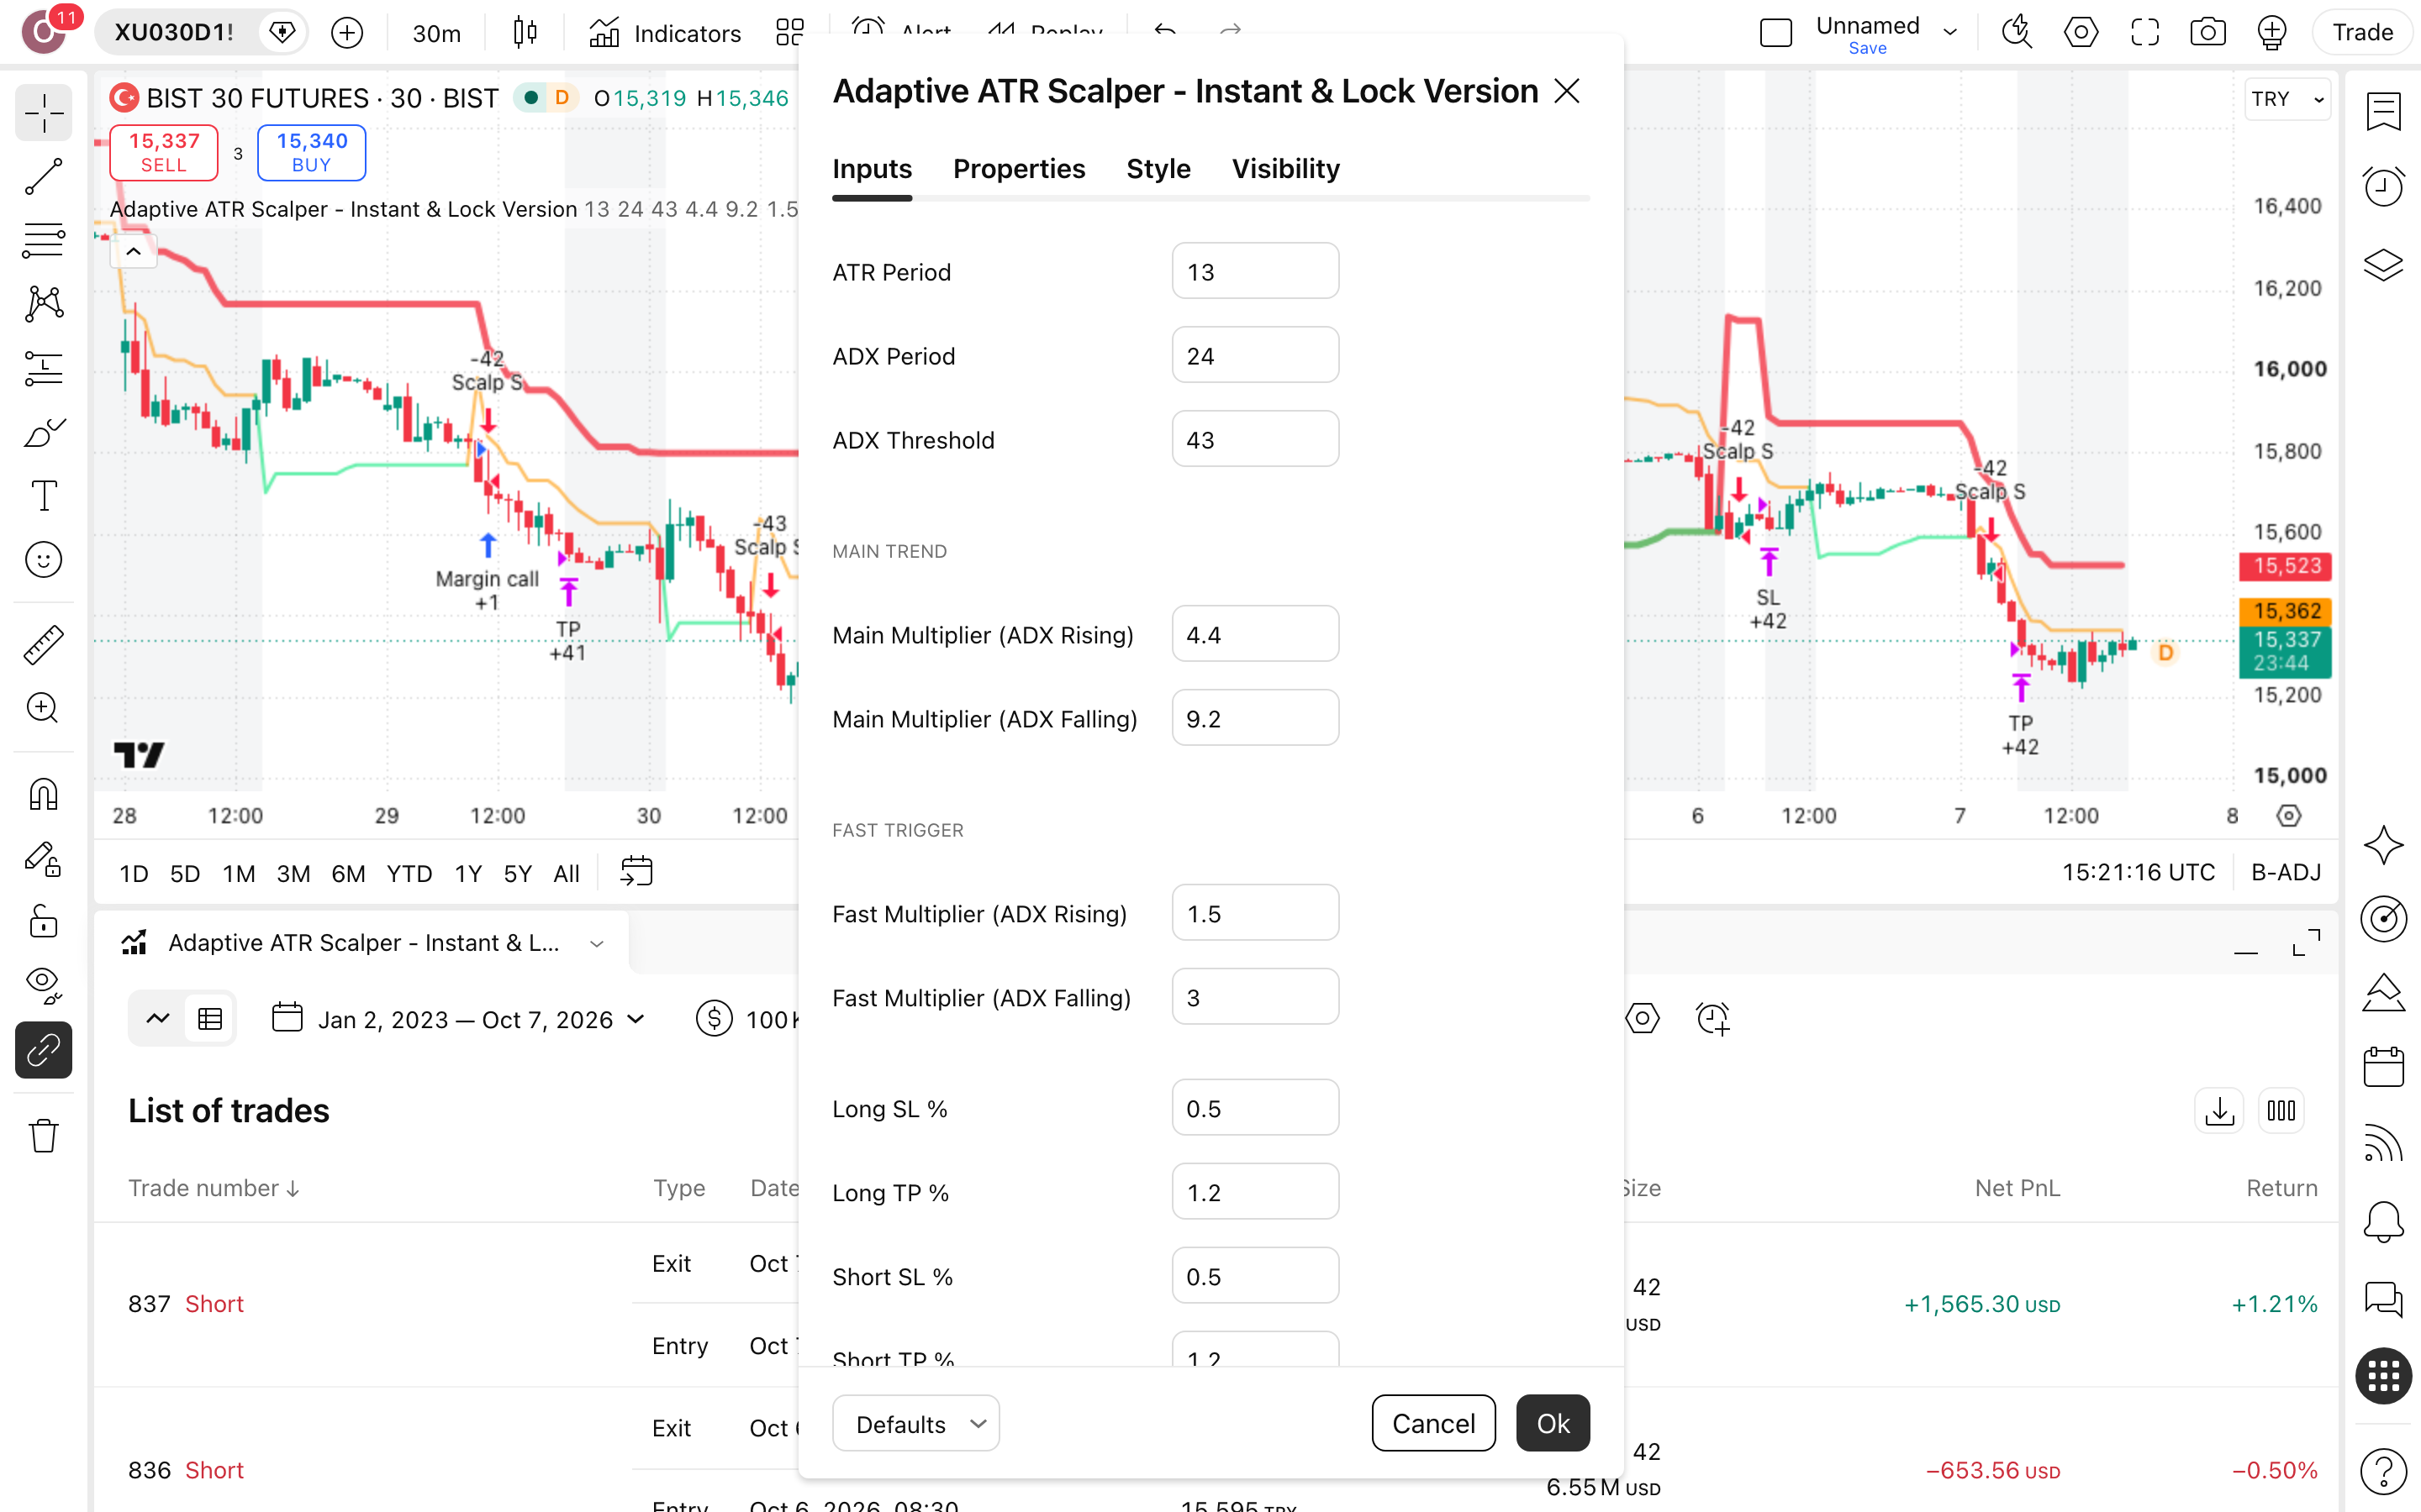
Task: Open the Unnamed layout dropdown arrow
Action: [1949, 32]
